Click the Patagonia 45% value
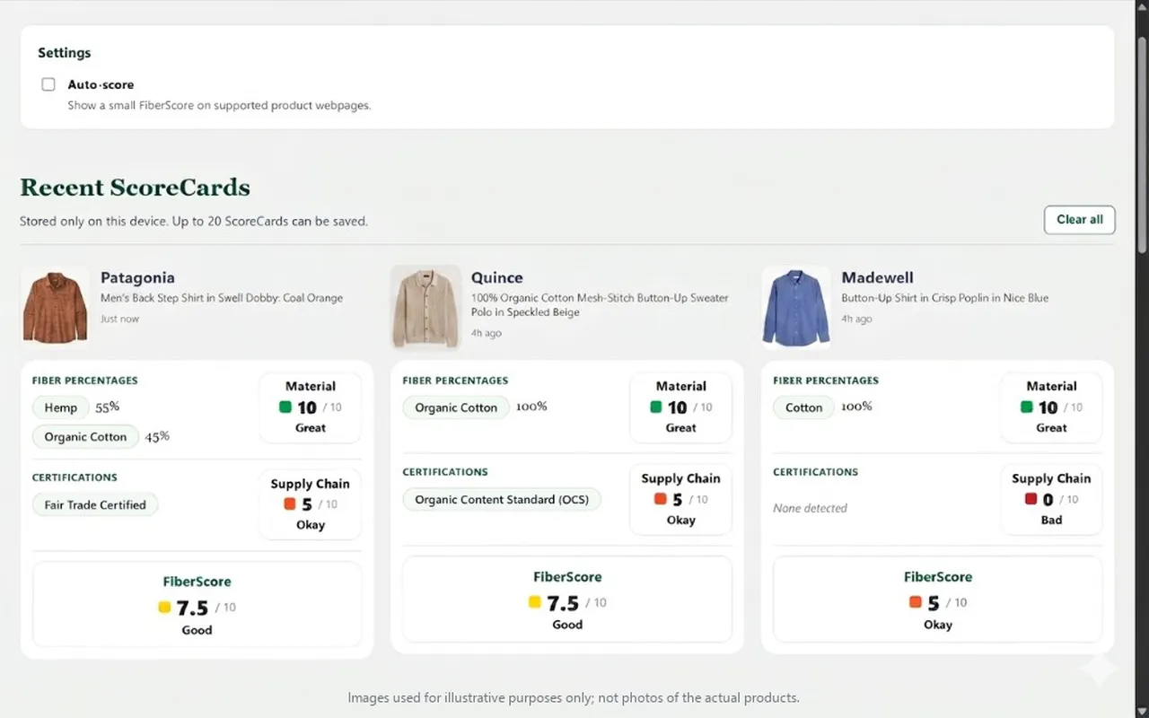This screenshot has width=1149, height=718. 157,436
